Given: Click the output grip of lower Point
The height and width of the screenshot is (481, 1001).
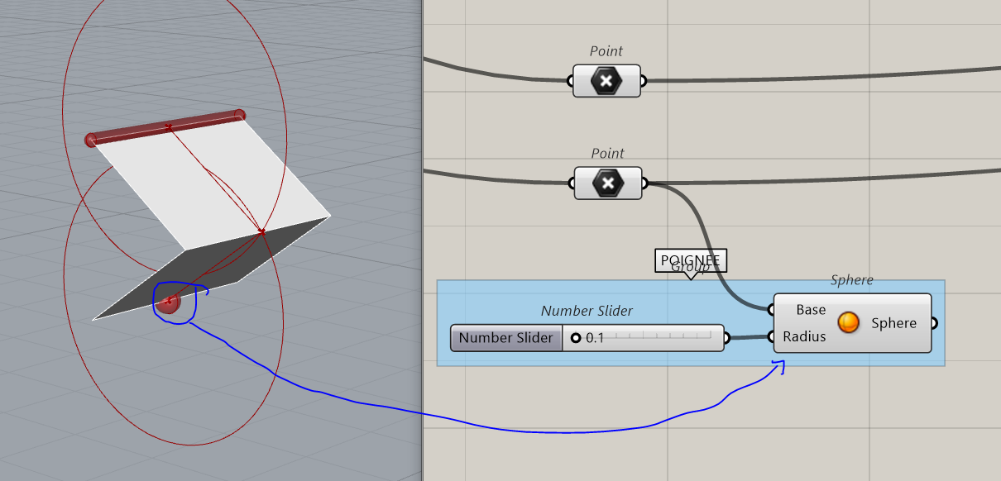Looking at the screenshot, I should point(646,183).
